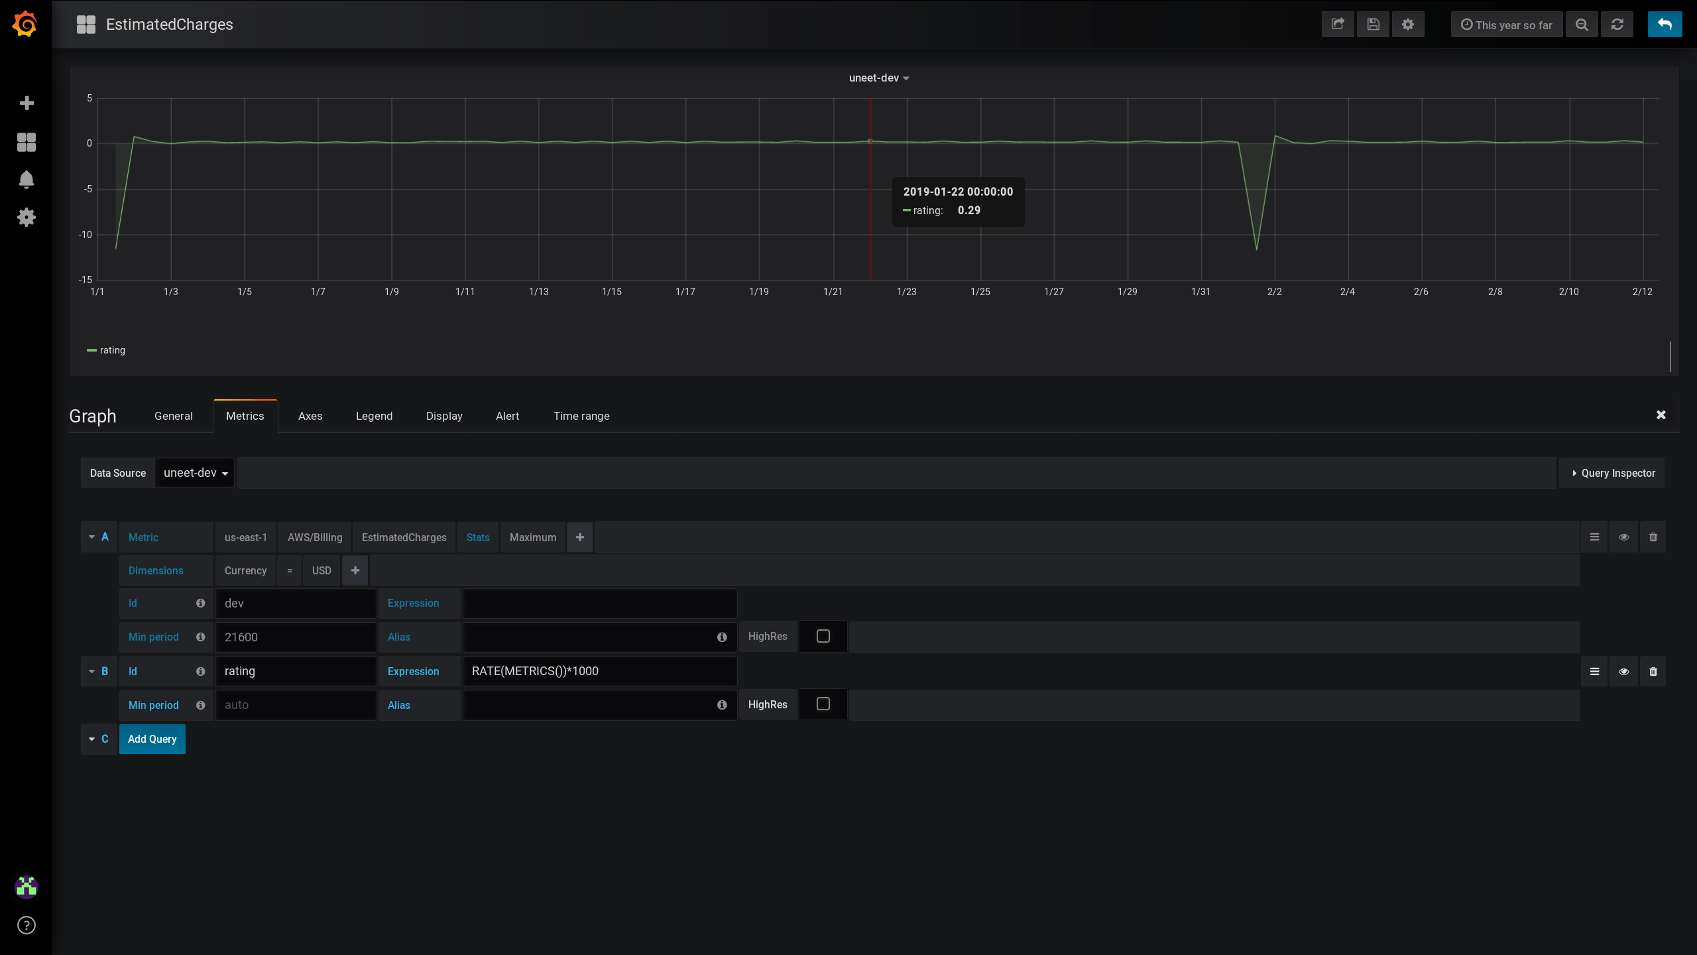This screenshot has height=955, width=1697.
Task: Open dashboard settings gear in top bar
Action: click(x=1408, y=25)
